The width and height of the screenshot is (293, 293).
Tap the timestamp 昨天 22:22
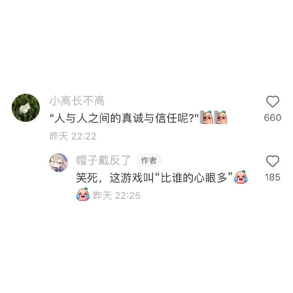pos(73,136)
